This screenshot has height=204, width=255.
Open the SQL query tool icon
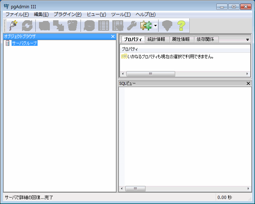89,26
